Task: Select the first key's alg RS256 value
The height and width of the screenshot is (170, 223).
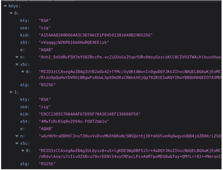Action: click(x=47, y=85)
